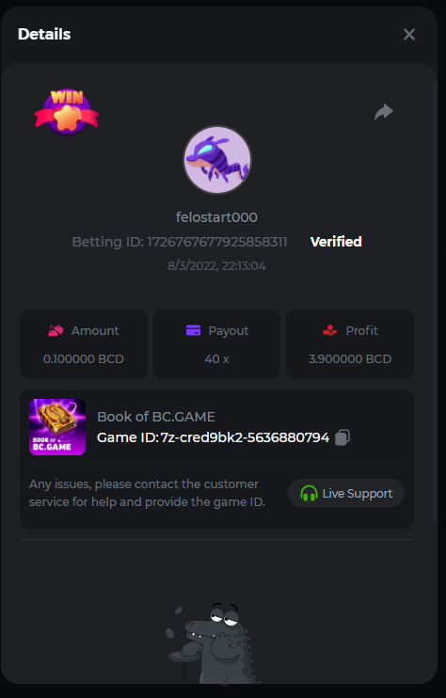
Task: Click the 3.900000 BCD profit value
Action: point(350,358)
